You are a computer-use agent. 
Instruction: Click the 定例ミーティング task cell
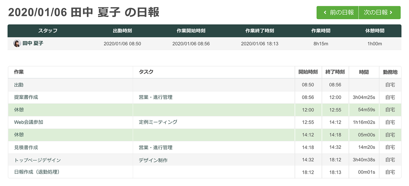coord(158,122)
